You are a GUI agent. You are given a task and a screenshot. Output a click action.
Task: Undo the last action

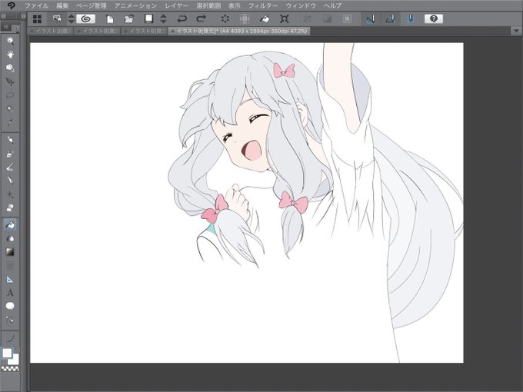[x=182, y=19]
